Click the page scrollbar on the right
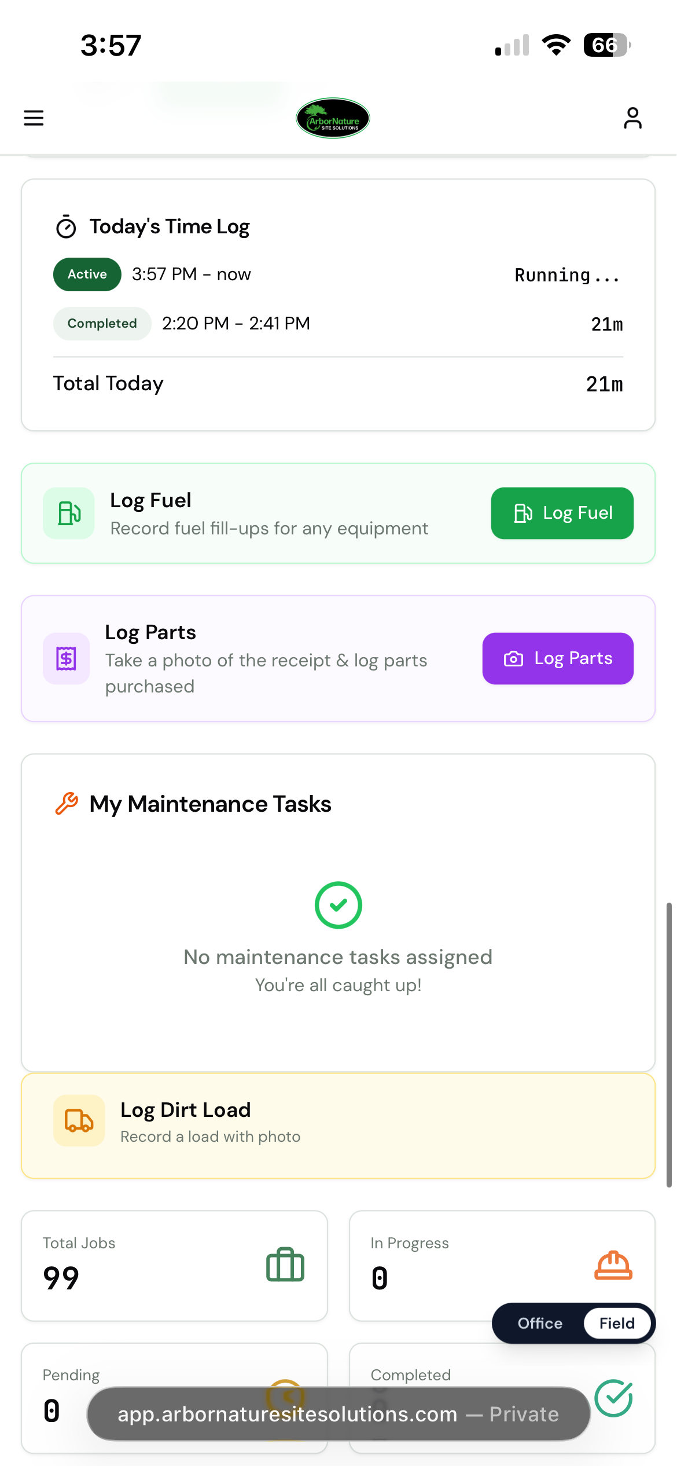Viewport: 677px width, 1466px height. coord(669,1044)
